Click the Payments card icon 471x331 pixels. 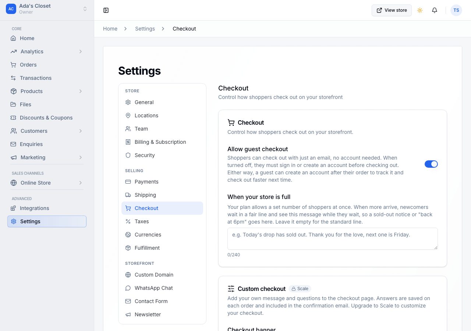128,182
